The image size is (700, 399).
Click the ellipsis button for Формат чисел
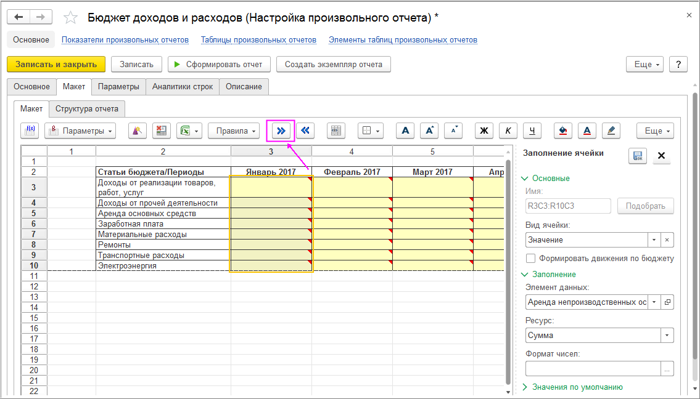coord(667,369)
